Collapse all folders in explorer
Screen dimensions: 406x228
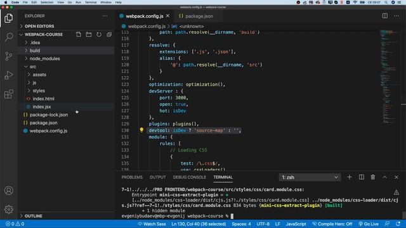(x=109, y=34)
